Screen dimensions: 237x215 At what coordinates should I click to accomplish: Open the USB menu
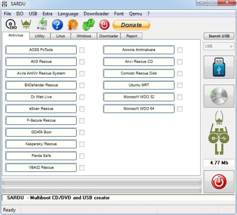coord(33,14)
